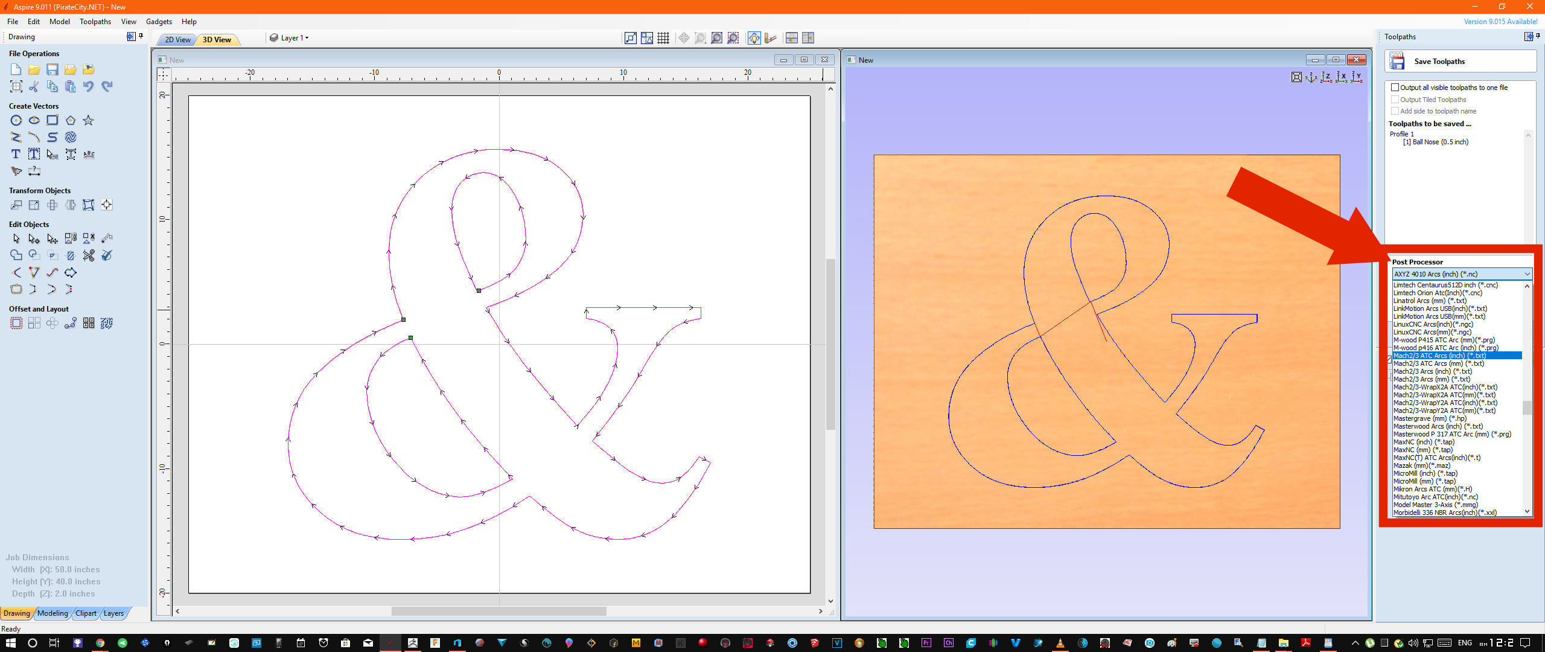Open the Gadgets menu
This screenshot has height=652, width=1545.
tap(159, 21)
